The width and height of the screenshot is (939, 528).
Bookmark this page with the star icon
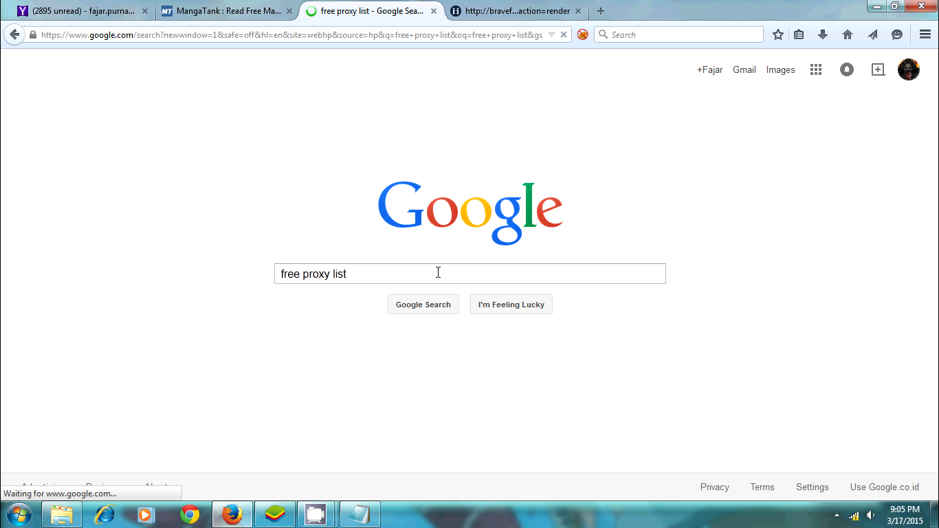click(x=778, y=34)
